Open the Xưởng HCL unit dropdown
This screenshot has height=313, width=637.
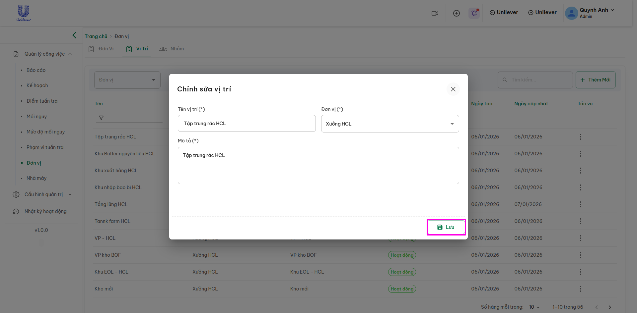[390, 124]
